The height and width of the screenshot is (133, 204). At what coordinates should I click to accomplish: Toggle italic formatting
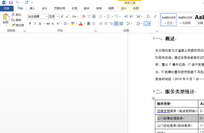tap(35, 23)
